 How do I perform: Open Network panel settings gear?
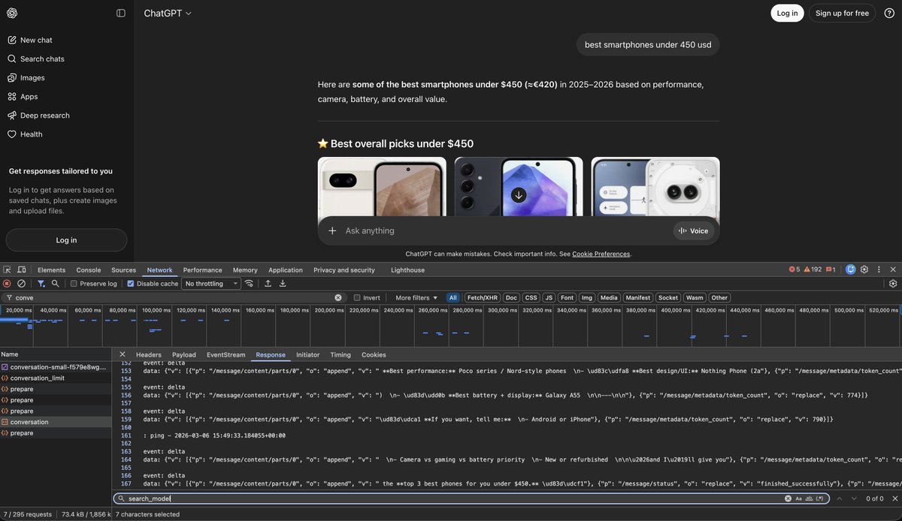pyautogui.click(x=893, y=283)
